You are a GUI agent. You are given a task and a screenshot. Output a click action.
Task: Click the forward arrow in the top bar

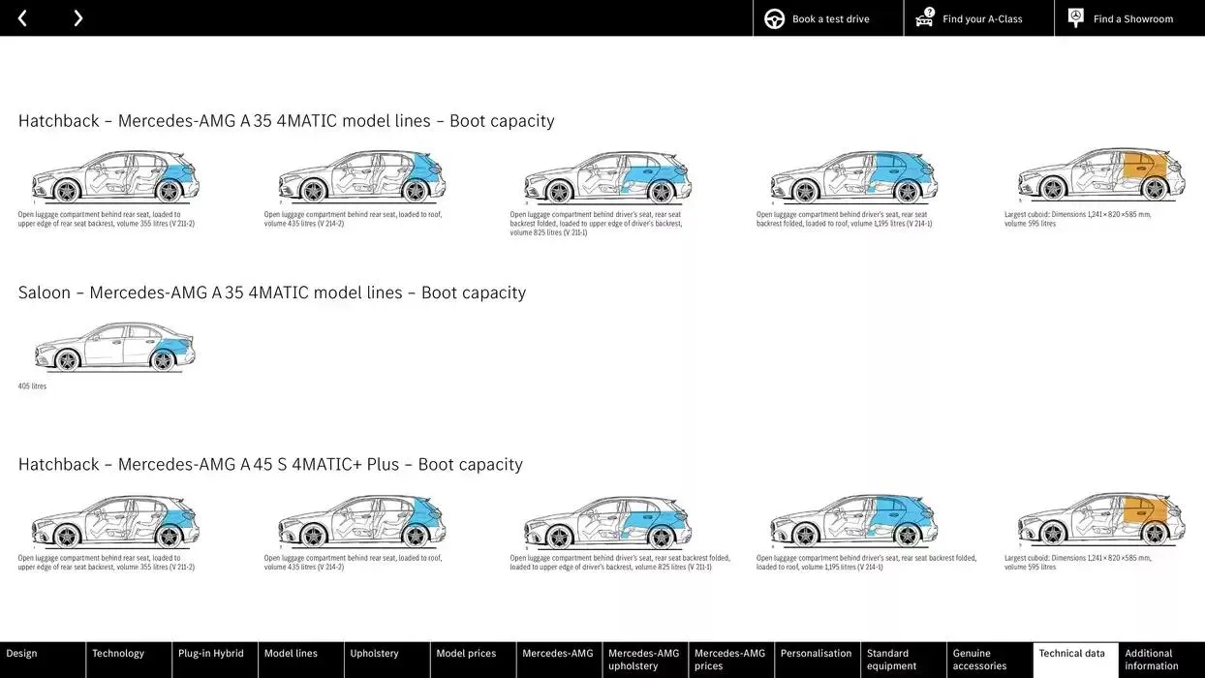[77, 17]
